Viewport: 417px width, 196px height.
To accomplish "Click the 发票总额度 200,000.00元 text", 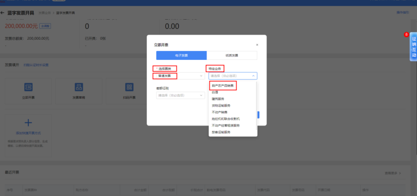I will click(27, 38).
